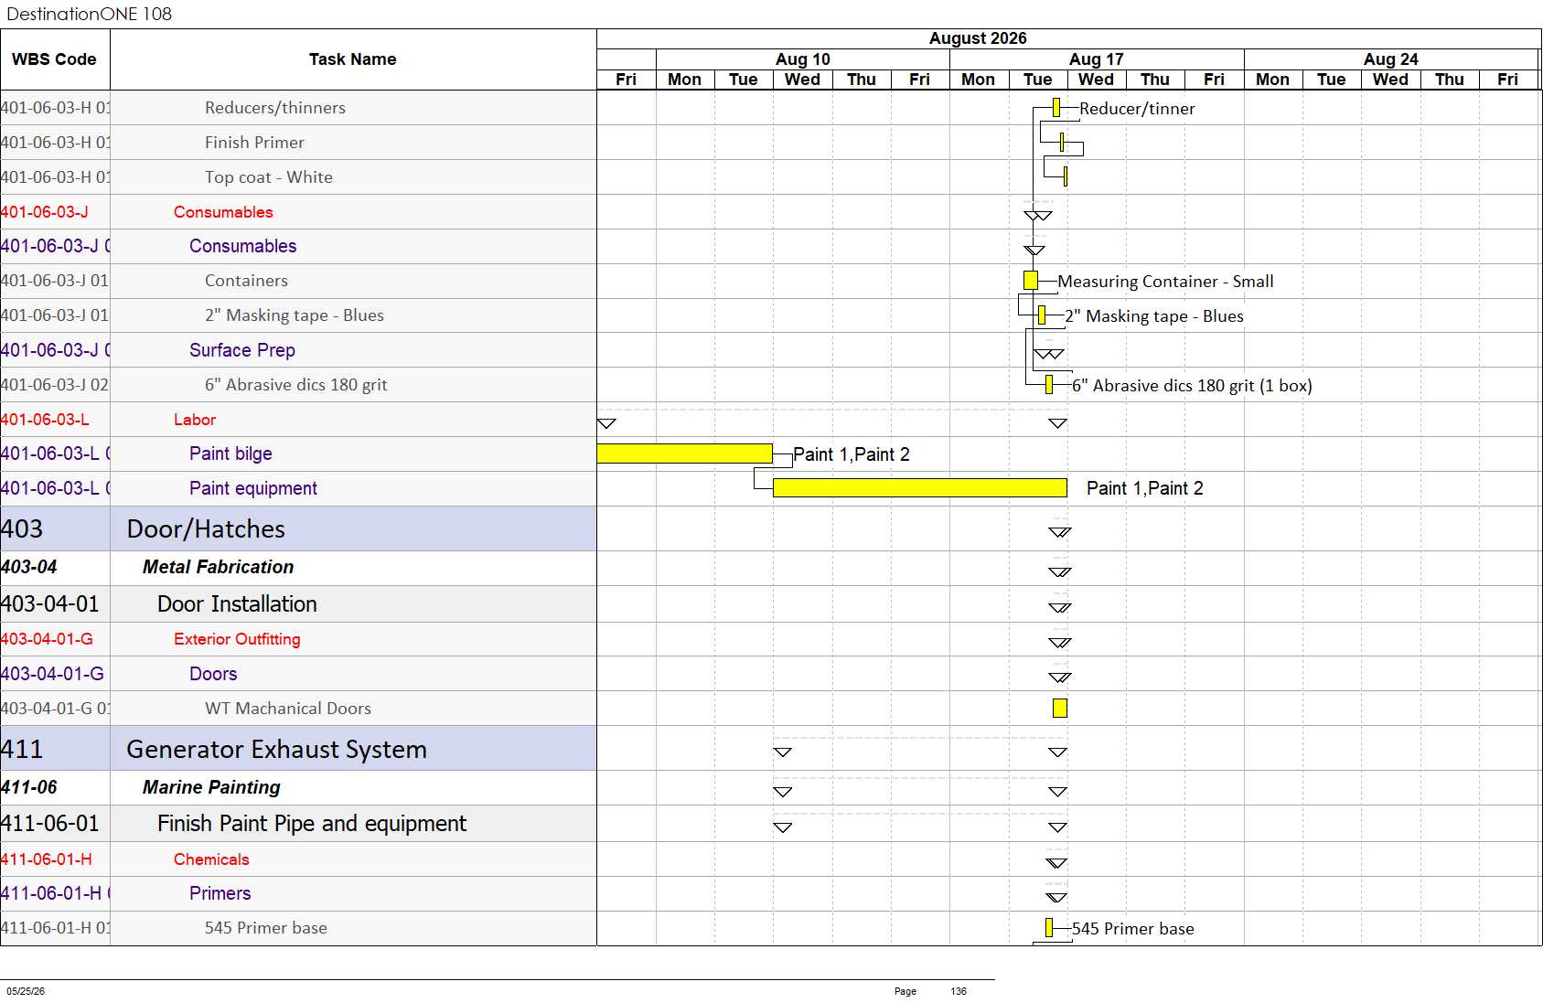
Task: Click the Aug 17 week header
Action: [x=1097, y=59]
